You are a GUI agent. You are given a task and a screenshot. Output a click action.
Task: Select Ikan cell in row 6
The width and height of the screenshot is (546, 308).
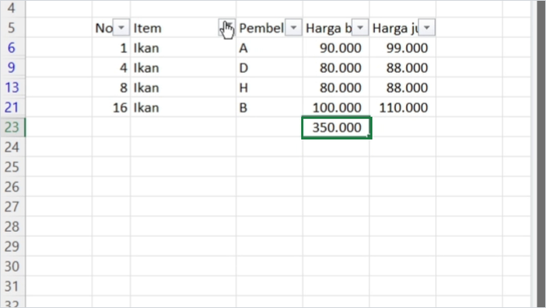click(183, 48)
